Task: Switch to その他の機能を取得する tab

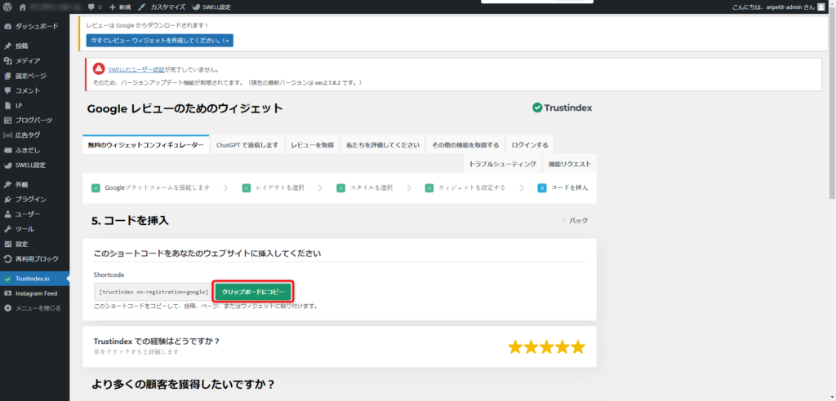Action: [x=465, y=145]
